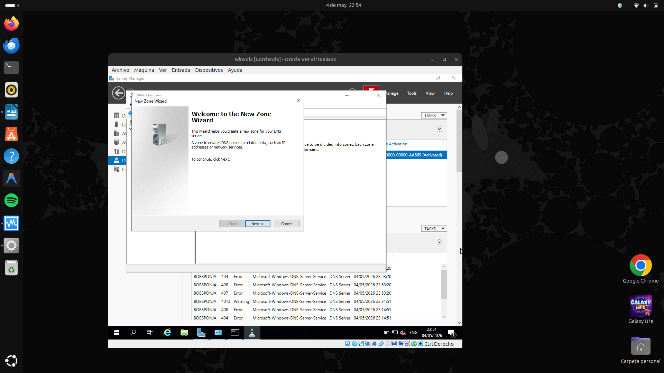
Task: Open Settings gear in Ubuntu dock
Action: 11,246
